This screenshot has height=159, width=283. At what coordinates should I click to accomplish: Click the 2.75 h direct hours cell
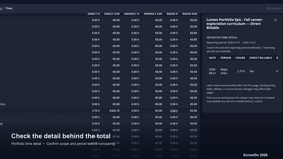(x=96, y=111)
